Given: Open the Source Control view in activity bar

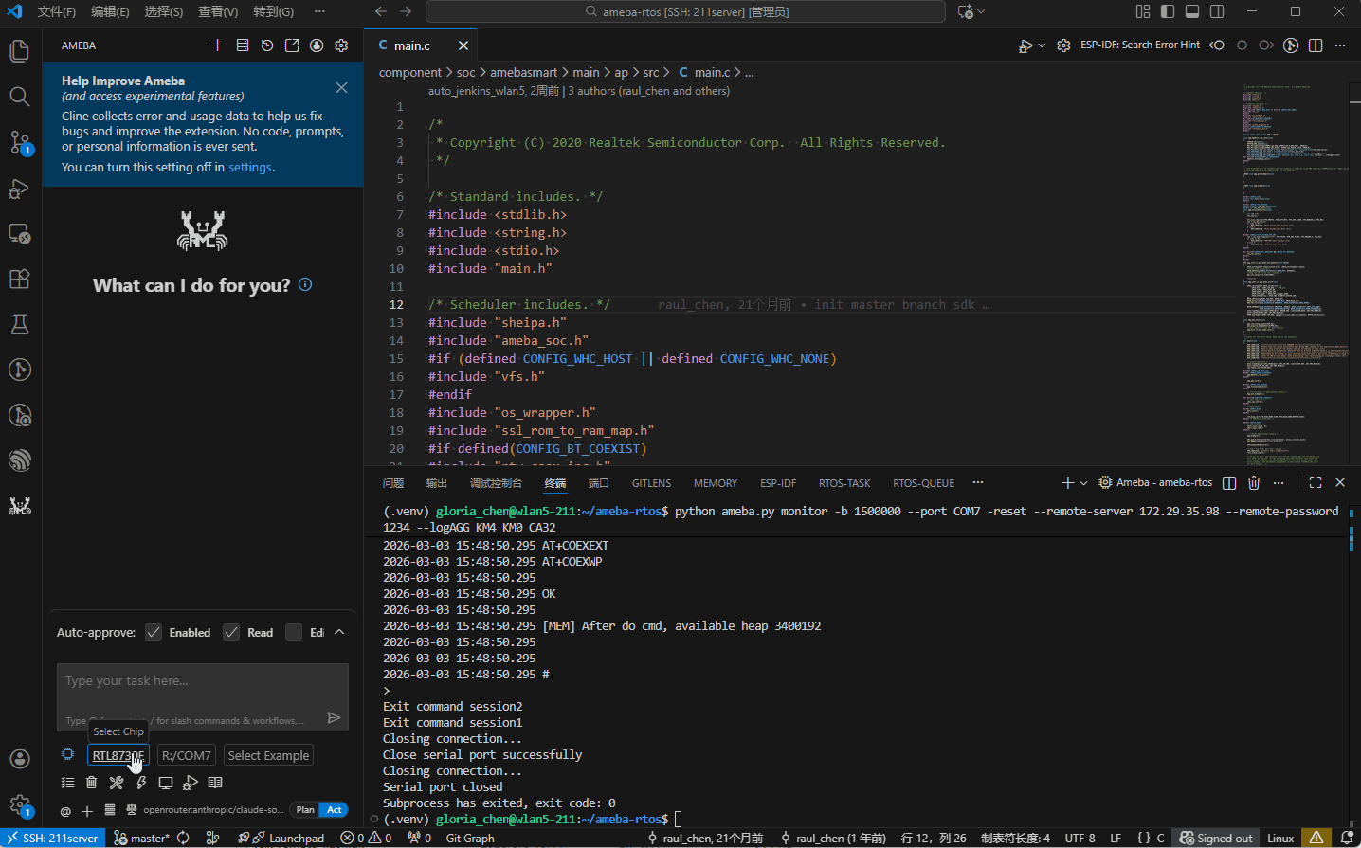Looking at the screenshot, I should click(20, 142).
